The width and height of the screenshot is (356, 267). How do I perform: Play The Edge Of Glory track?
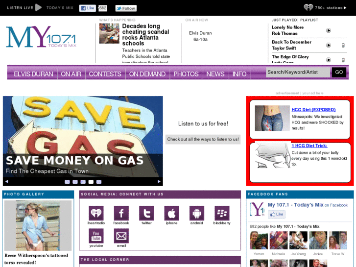[x=328, y=60]
